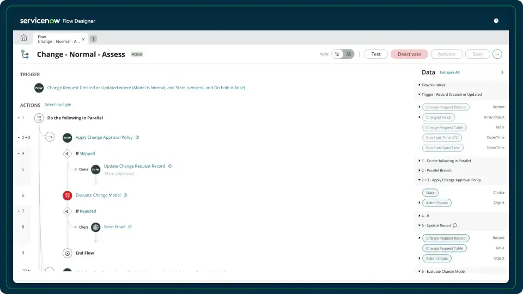Click the Apply Change Approval Policy now icon
523x294 pixels.
[x=68, y=138]
